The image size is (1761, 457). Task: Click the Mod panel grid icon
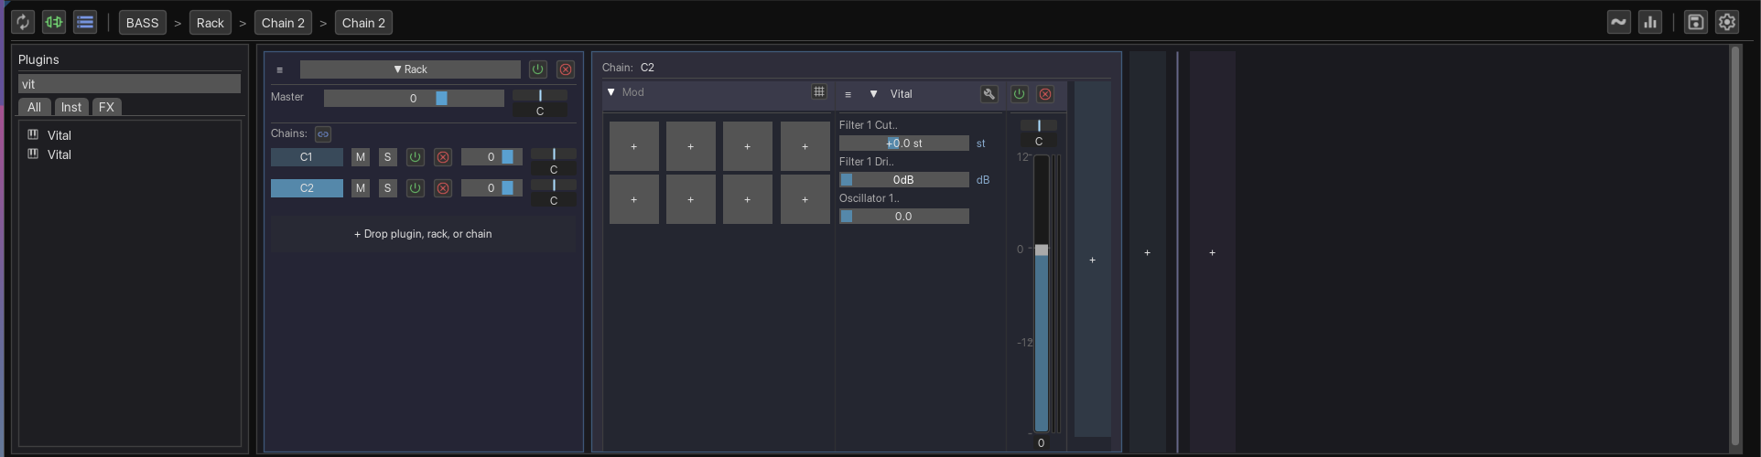tap(819, 92)
